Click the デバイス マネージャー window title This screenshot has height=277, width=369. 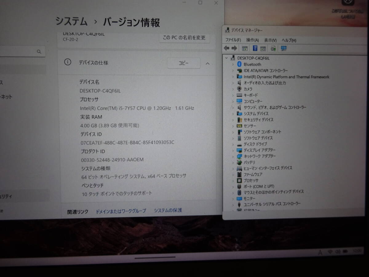pyautogui.click(x=247, y=30)
